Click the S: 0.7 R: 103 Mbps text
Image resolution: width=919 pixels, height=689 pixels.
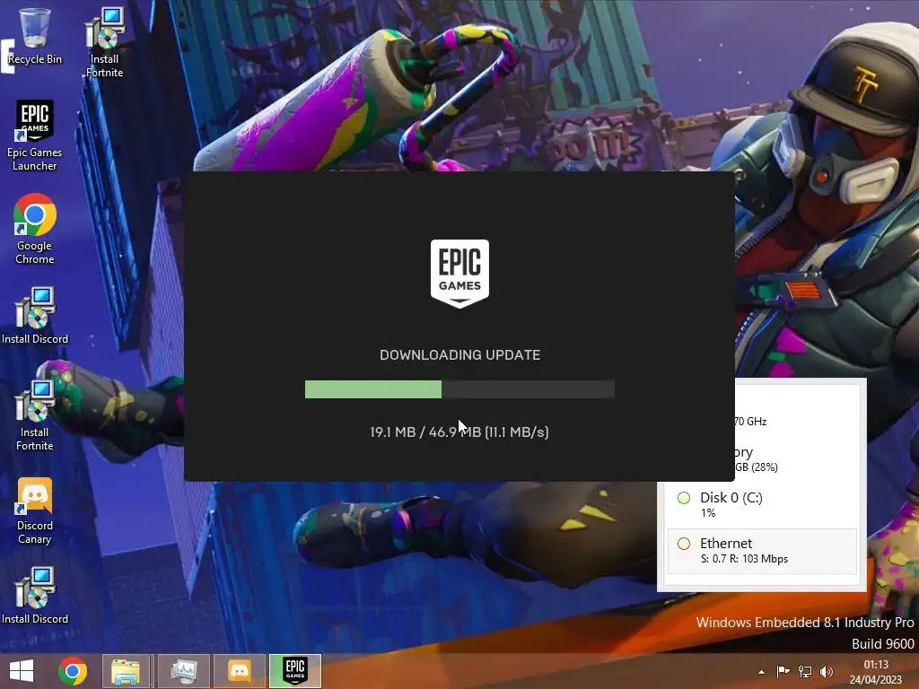pos(744,559)
